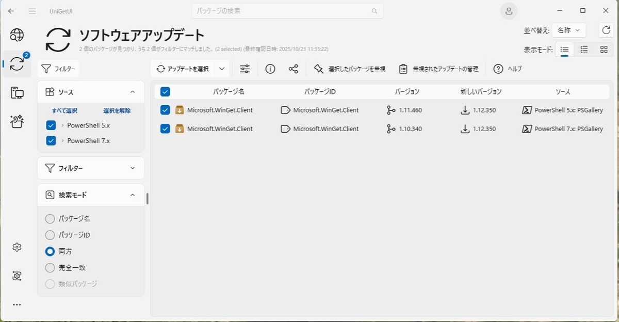The width and height of the screenshot is (619, 322).
Task: Click 選択したパッケージを無視 button
Action: [x=350, y=69]
